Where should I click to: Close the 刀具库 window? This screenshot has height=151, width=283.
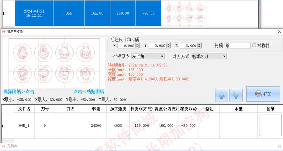pos(280,146)
